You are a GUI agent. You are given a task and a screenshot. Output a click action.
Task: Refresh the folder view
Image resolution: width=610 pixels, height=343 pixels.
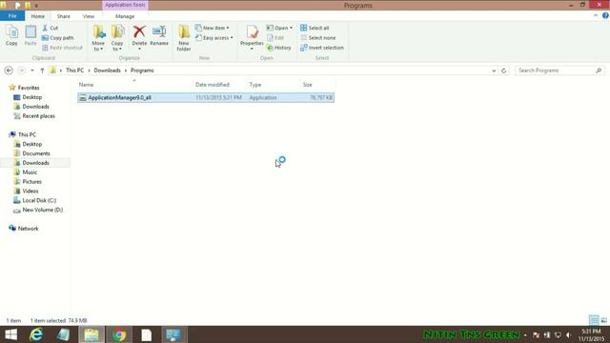point(504,71)
